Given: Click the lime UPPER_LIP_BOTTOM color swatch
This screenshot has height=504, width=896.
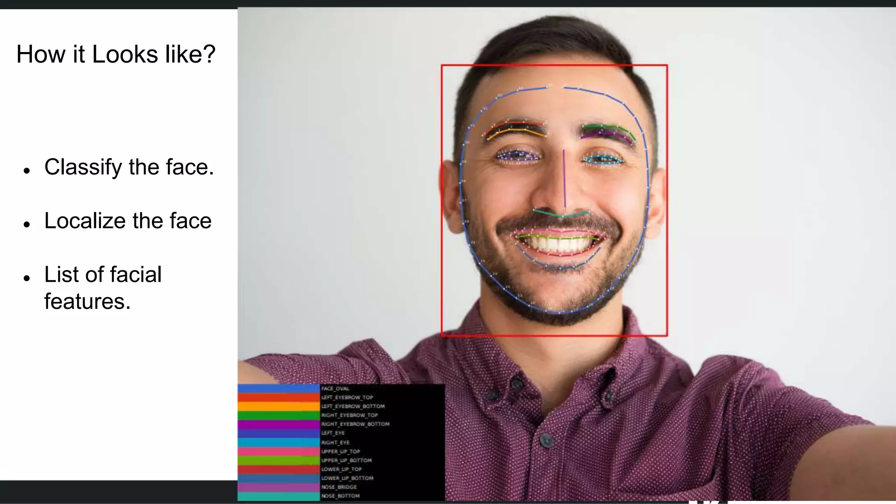Looking at the screenshot, I should click(279, 460).
